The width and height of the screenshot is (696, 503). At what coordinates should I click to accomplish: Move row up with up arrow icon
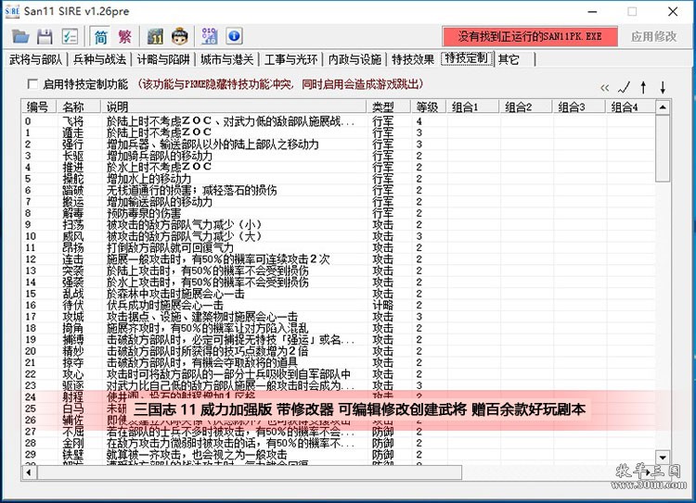click(644, 87)
